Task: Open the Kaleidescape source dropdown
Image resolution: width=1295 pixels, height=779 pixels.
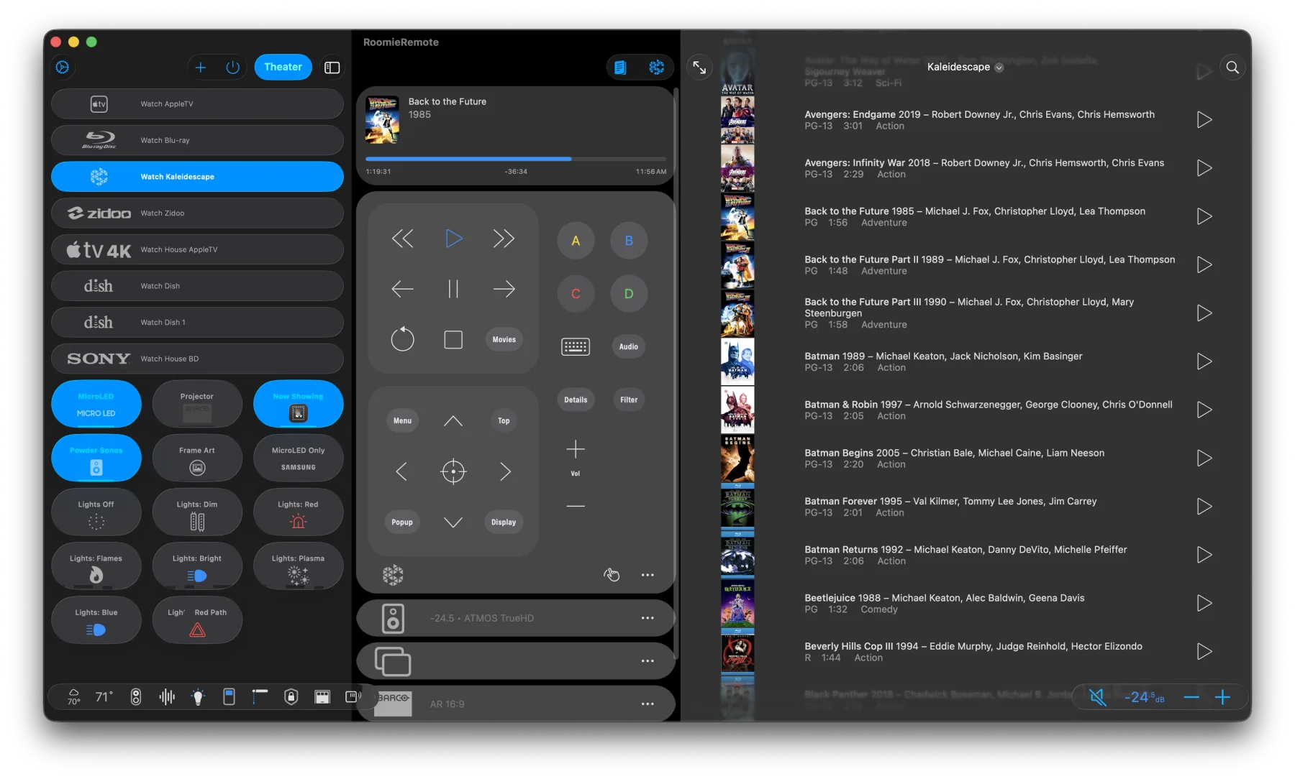Action: (x=965, y=67)
